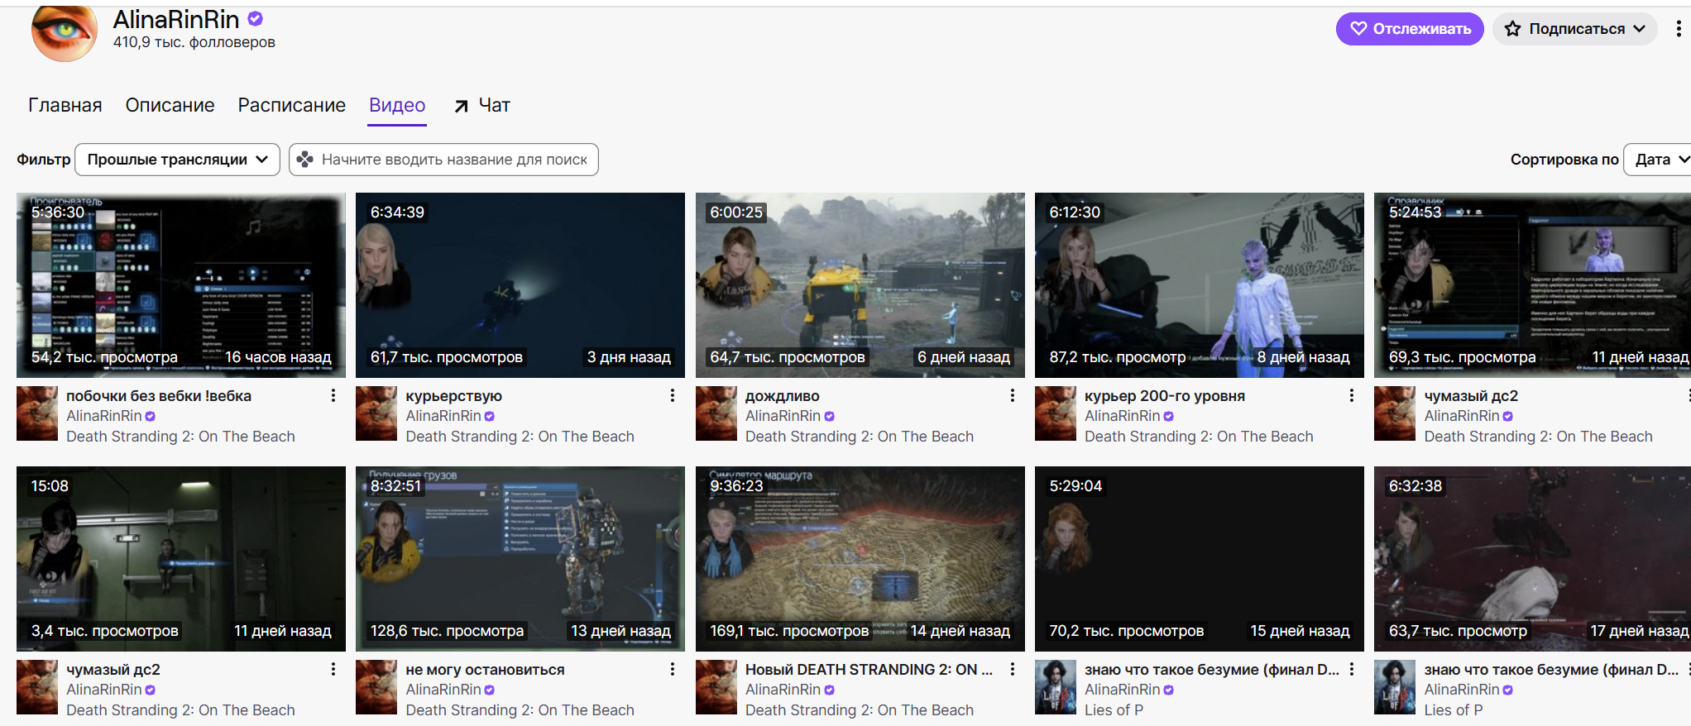The height and width of the screenshot is (726, 1691).
Task: Open video title 'побочки без вебки !вебка'
Action: 159,396
